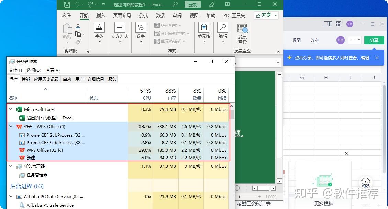The image size is (388, 209).
Task: Open ribbon display options icon in Excel
Action: point(227,4)
